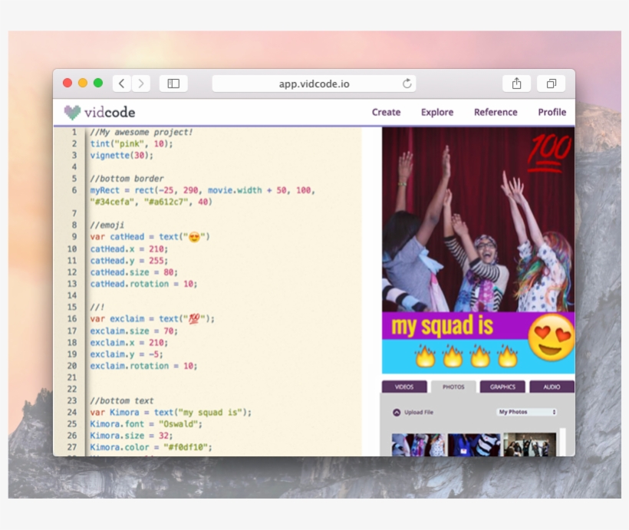The width and height of the screenshot is (629, 530).
Task: Switch to the PHOTOS tab
Action: click(454, 387)
